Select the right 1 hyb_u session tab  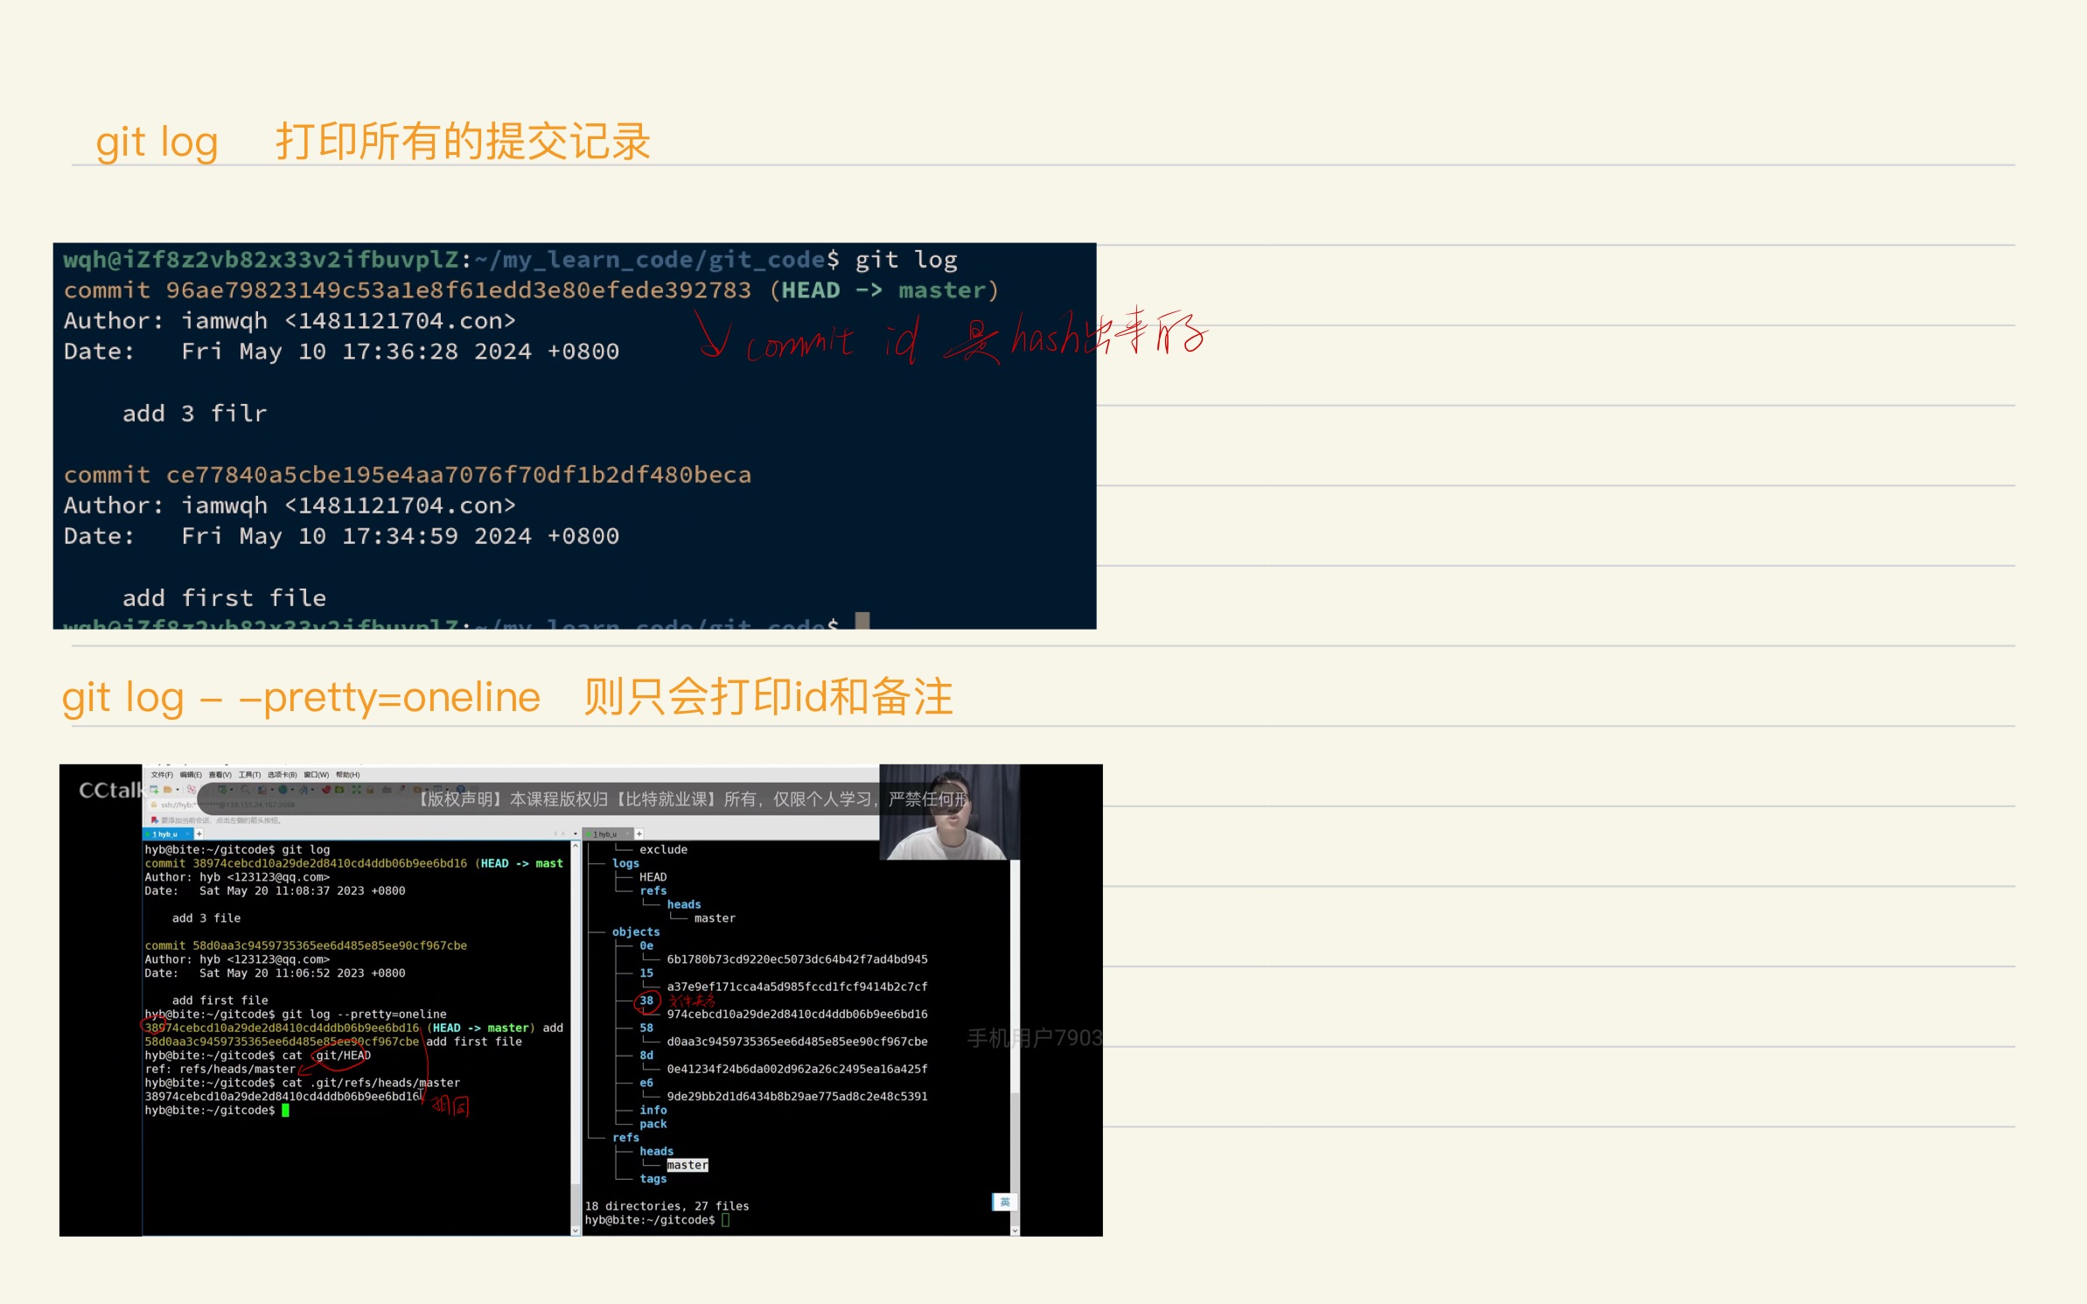pos(606,833)
